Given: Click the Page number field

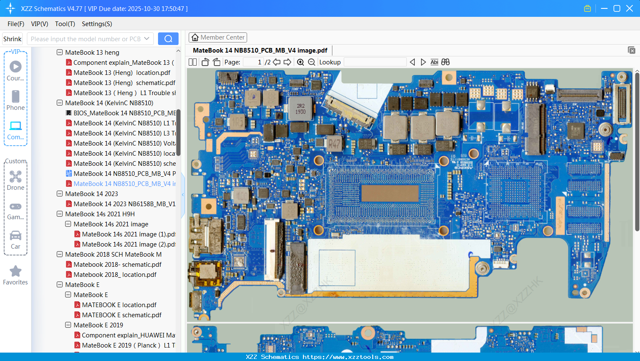Looking at the screenshot, I should (x=253, y=62).
